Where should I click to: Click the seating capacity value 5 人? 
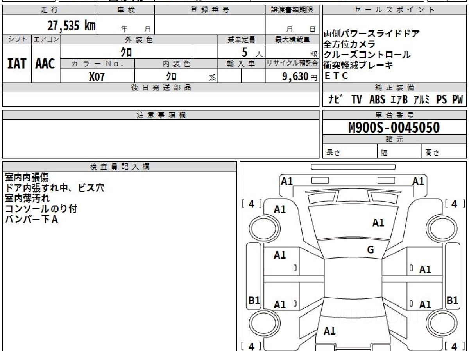pos(252,52)
